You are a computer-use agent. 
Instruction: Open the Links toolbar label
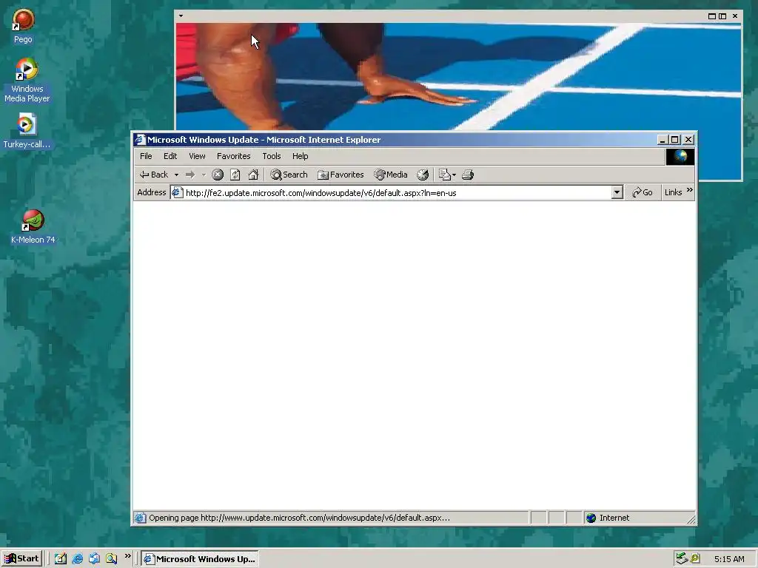pyautogui.click(x=673, y=192)
